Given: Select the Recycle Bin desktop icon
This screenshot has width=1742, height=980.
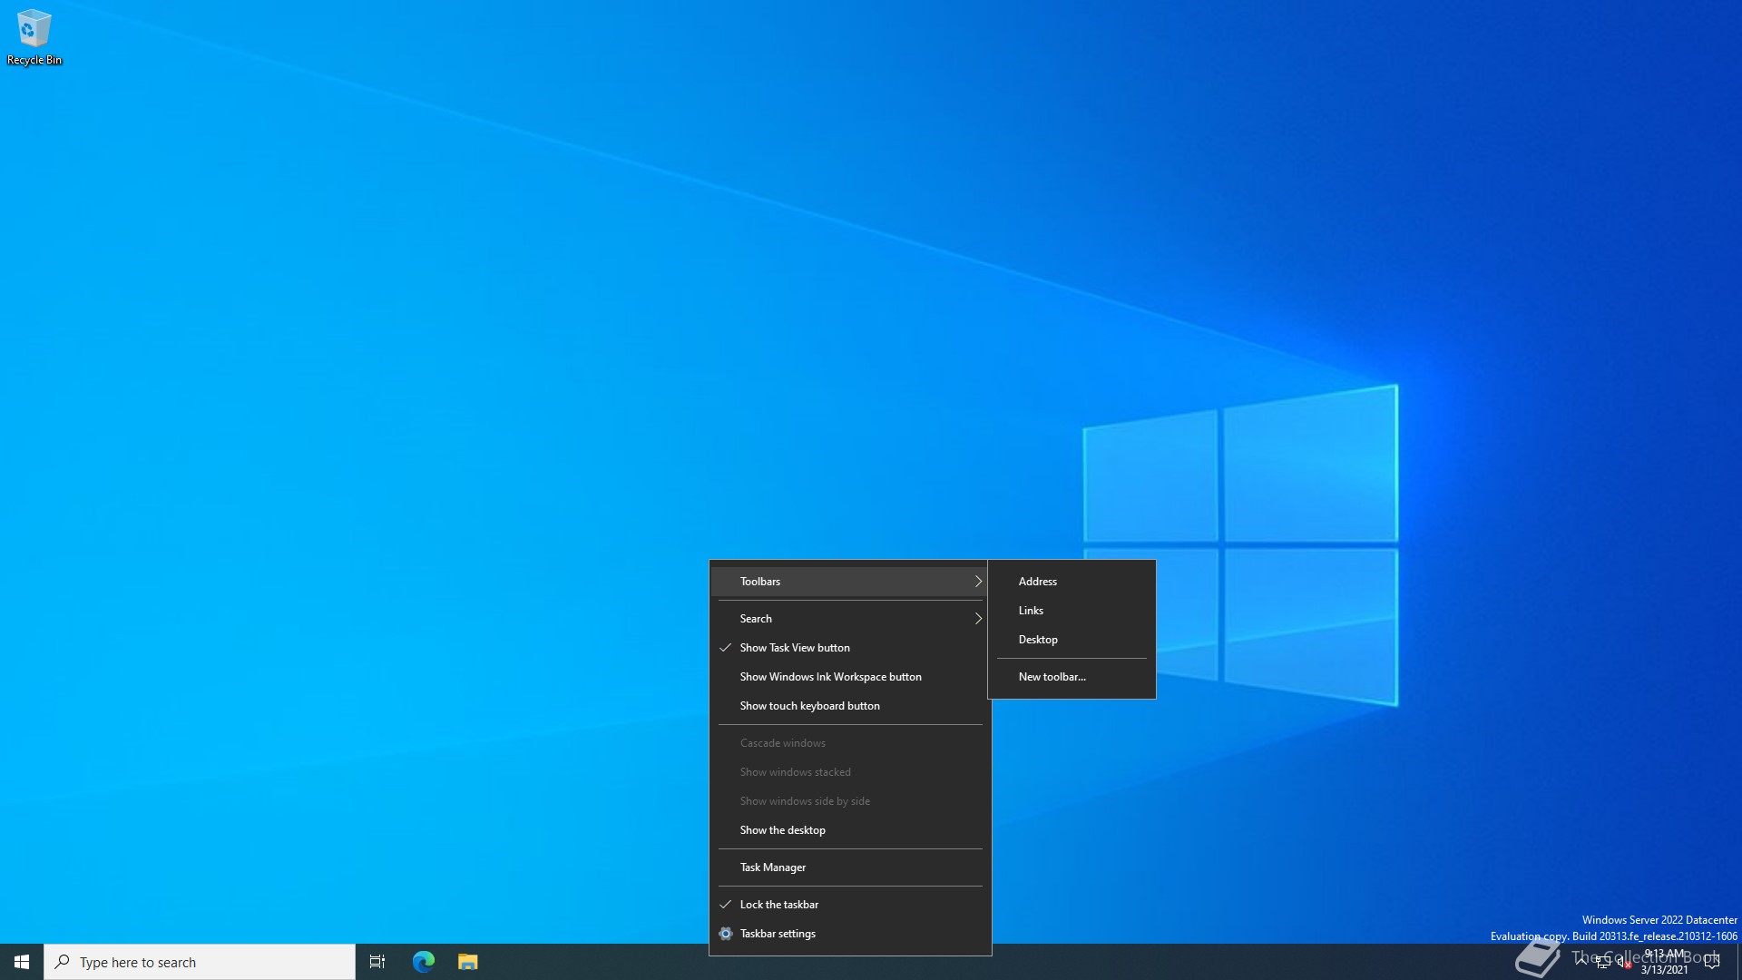Looking at the screenshot, I should [34, 36].
